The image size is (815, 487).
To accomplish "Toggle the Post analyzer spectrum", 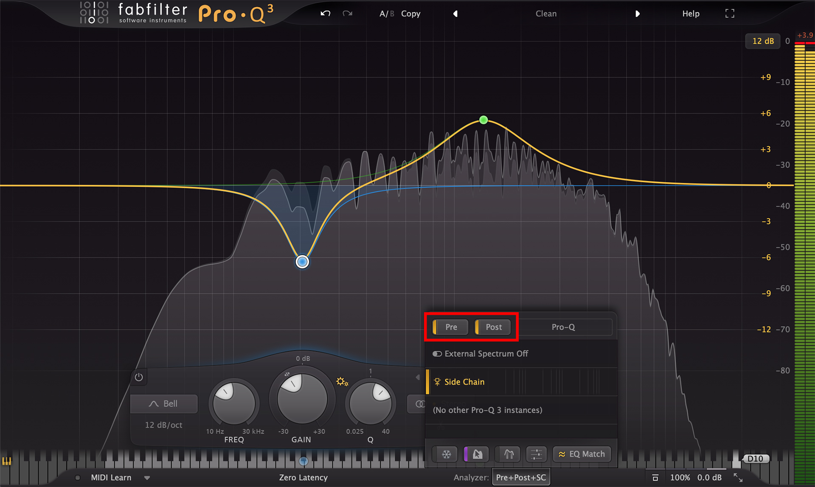I will [x=493, y=327].
